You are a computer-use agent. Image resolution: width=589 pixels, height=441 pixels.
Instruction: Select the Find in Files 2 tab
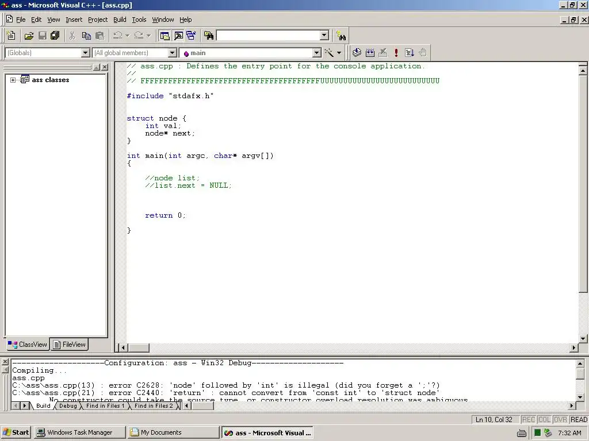click(154, 406)
